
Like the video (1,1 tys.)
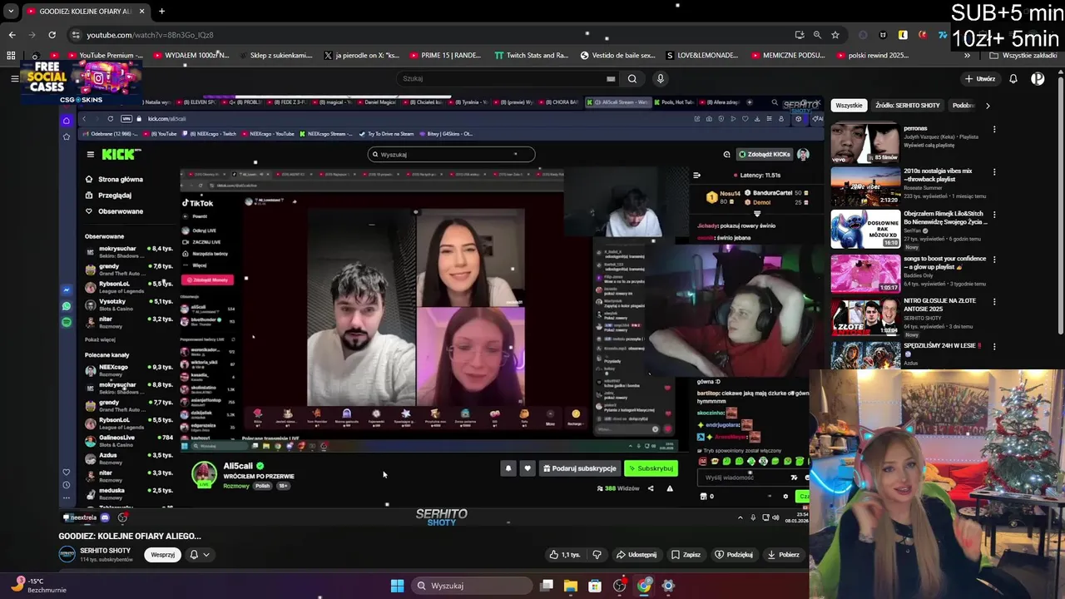click(x=565, y=555)
